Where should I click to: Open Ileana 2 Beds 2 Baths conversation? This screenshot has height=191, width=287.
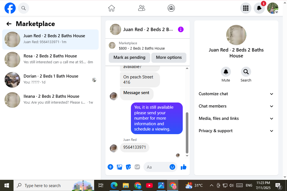[x=50, y=100]
